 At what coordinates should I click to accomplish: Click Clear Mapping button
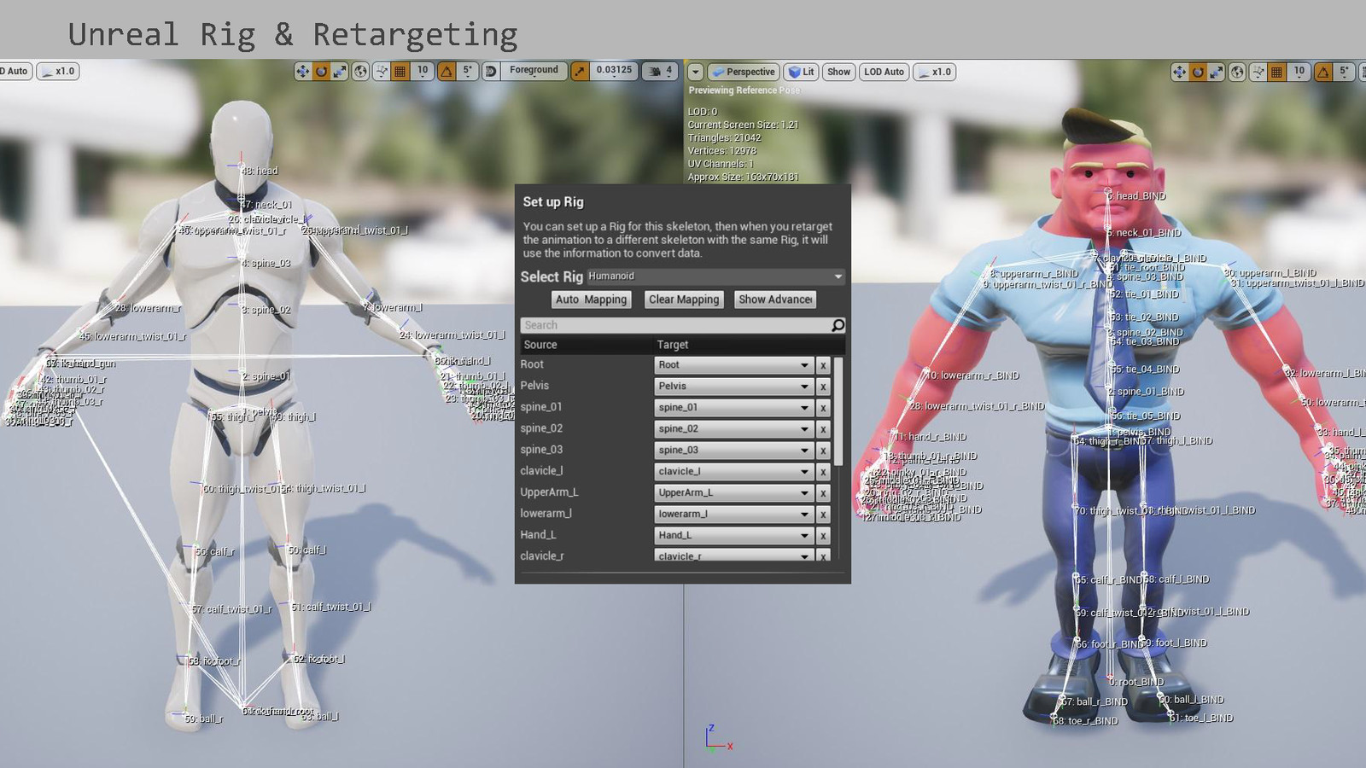click(684, 300)
